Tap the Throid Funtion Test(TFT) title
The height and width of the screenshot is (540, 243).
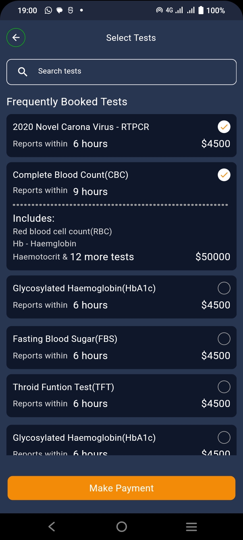pos(63,387)
